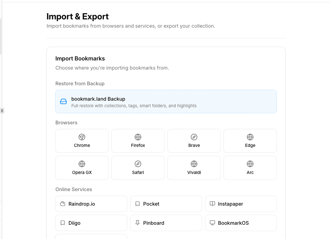
Task: Click the Instapaper open-book icon
Action: (212, 204)
